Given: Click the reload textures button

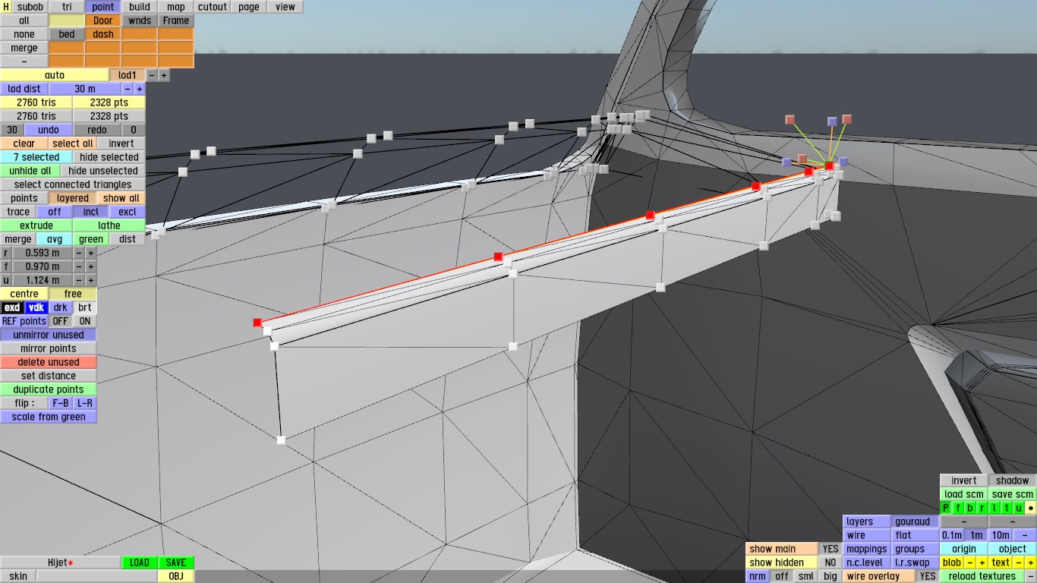Looking at the screenshot, I should click(x=982, y=576).
